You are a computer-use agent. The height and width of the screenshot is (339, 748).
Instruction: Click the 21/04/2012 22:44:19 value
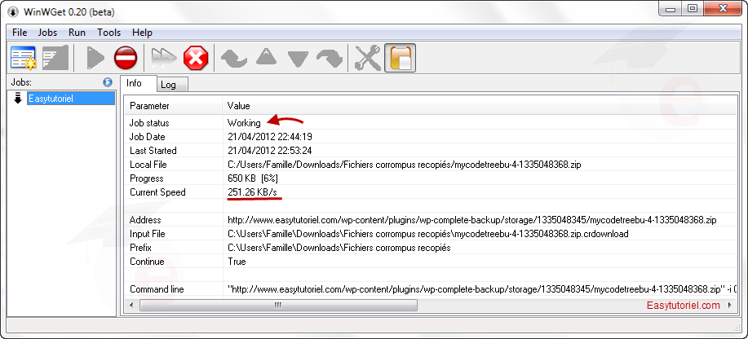[269, 137]
